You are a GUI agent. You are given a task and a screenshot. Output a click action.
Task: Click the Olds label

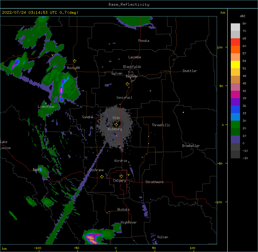(116, 118)
